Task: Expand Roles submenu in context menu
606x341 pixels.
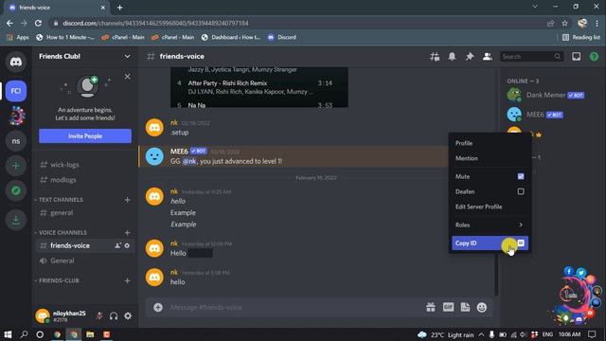Action: [x=490, y=224]
